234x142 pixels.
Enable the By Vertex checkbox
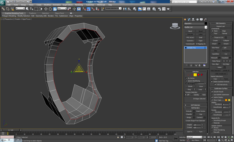[x=186, y=78]
